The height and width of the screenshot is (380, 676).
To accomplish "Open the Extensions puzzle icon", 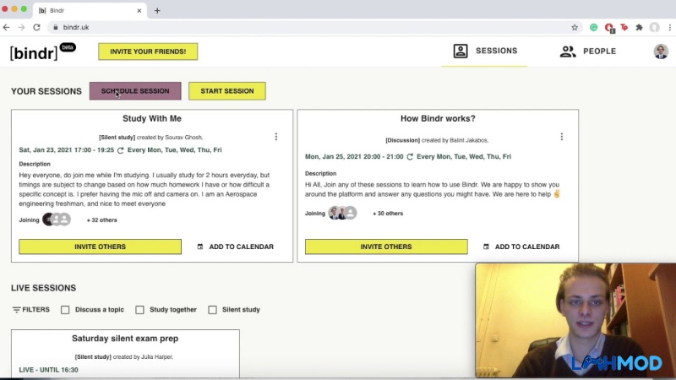I will click(640, 28).
